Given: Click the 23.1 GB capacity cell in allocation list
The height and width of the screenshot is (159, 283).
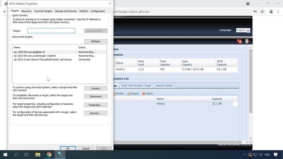Looking at the screenshot, I should pyautogui.click(x=217, y=104).
